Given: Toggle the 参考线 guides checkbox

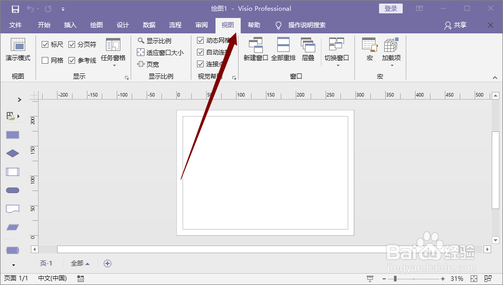Looking at the screenshot, I should [72, 60].
